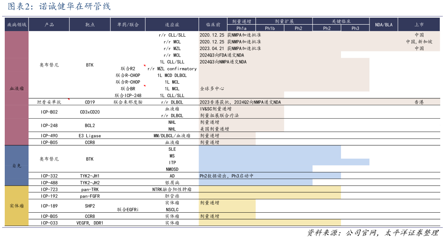Click the 联合EGFRi combination cell
The height and width of the screenshot is (239, 445).
coord(128,210)
